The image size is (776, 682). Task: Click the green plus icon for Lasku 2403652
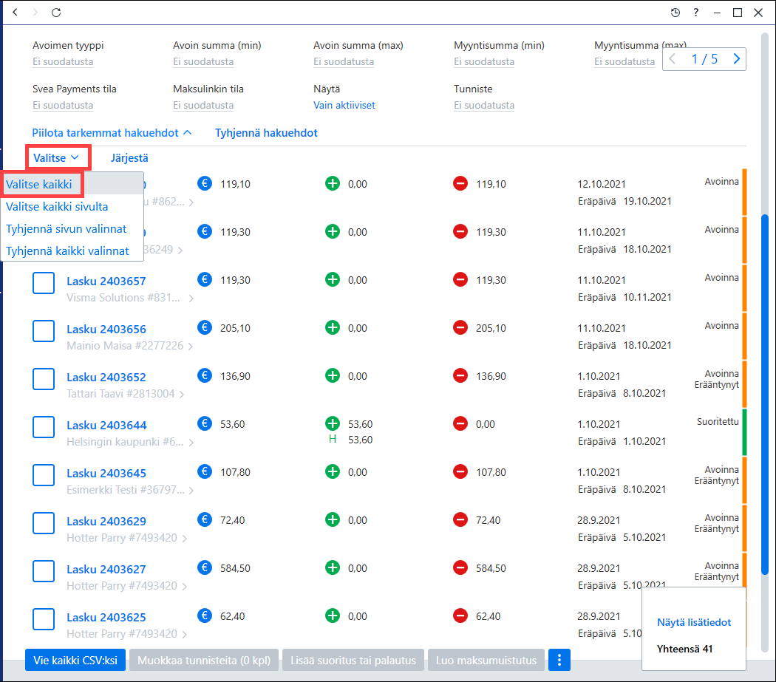(333, 375)
